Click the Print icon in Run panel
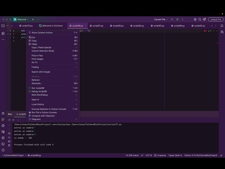 click(9, 142)
